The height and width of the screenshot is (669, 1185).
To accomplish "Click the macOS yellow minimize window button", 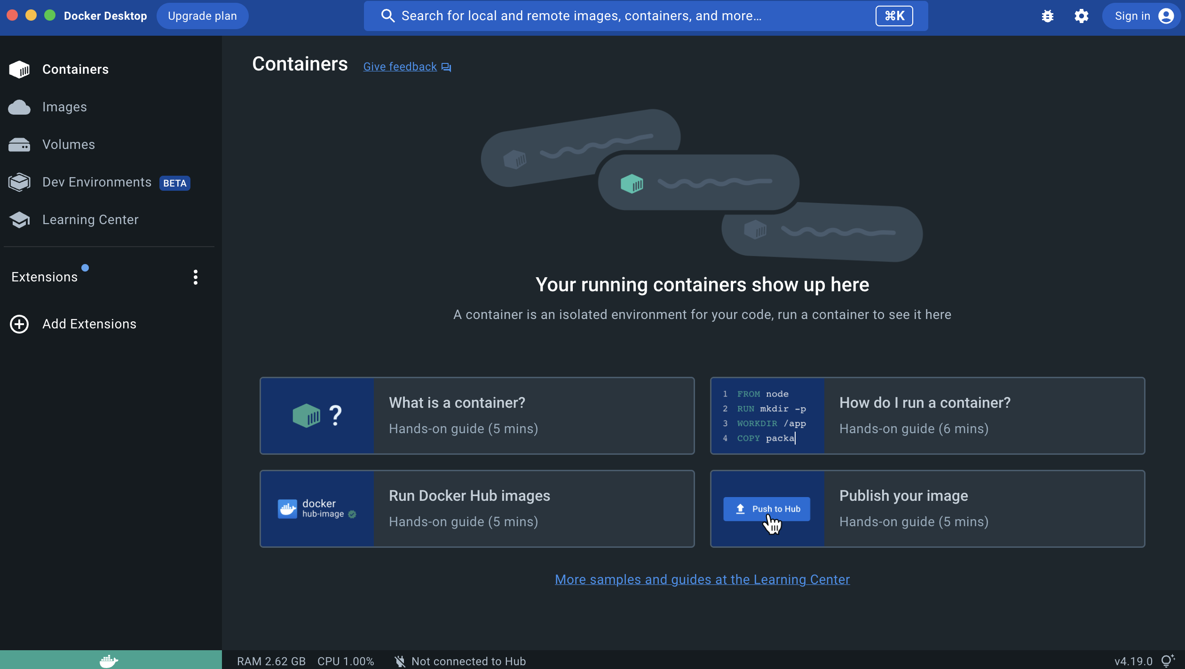I will (31, 15).
